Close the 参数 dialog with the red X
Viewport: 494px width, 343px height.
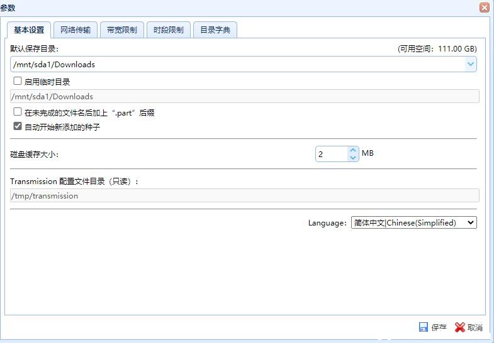point(484,8)
